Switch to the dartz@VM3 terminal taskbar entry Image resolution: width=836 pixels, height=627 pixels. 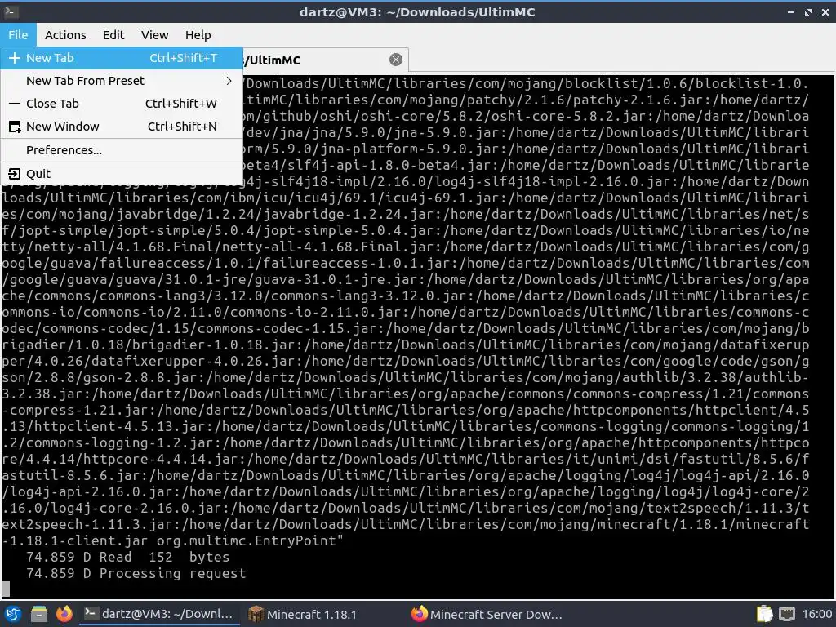tap(159, 614)
